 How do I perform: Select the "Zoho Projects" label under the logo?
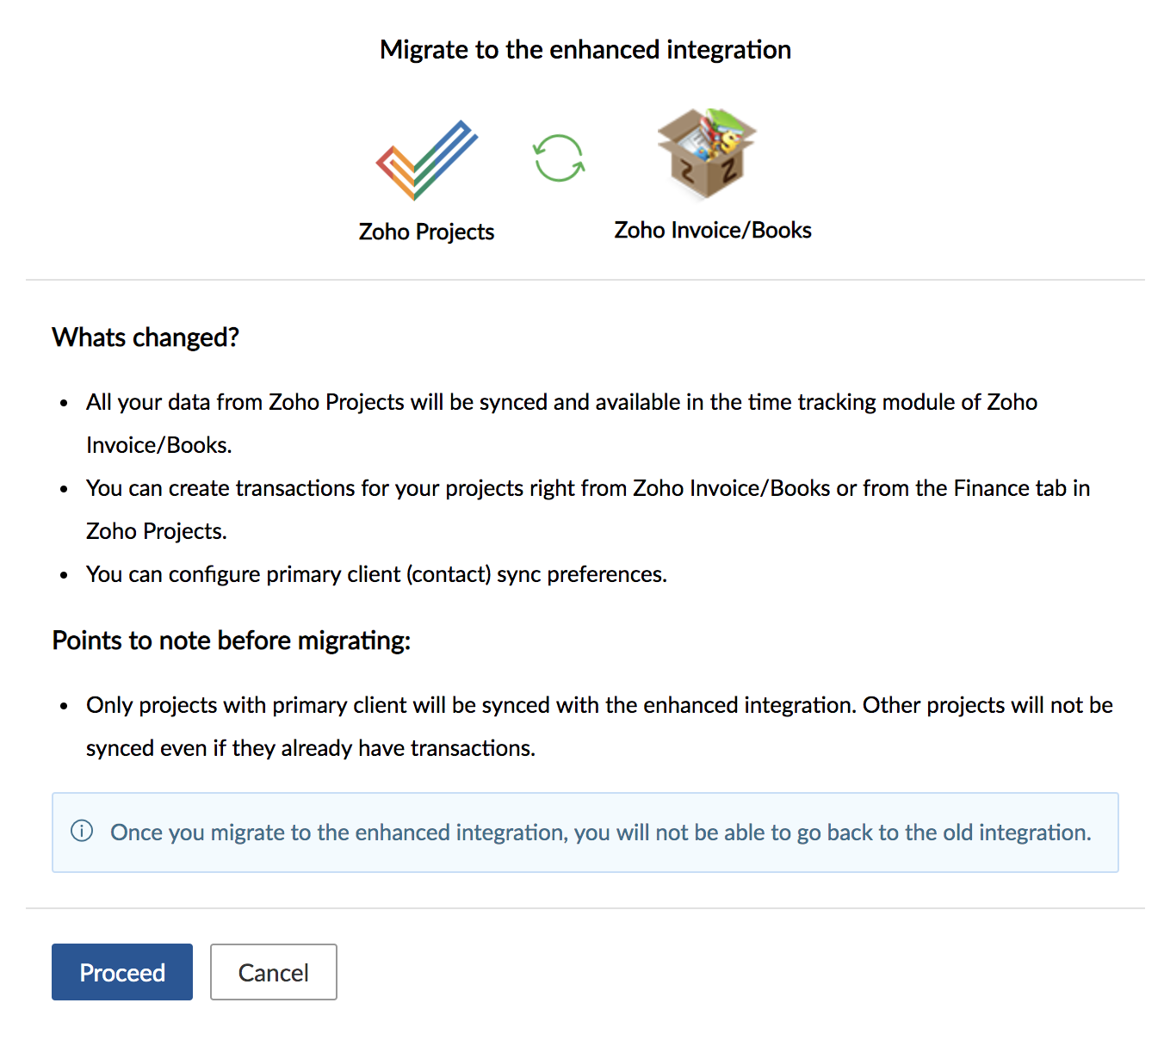(x=426, y=232)
